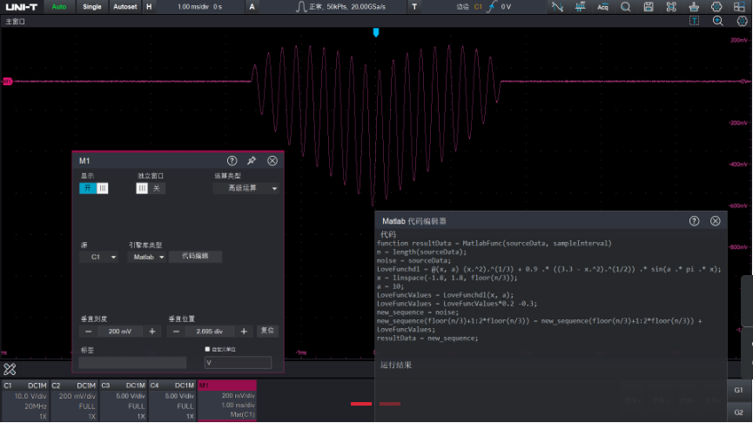
Task: Open the utility settings gear in top toolbar
Action: (x=716, y=7)
